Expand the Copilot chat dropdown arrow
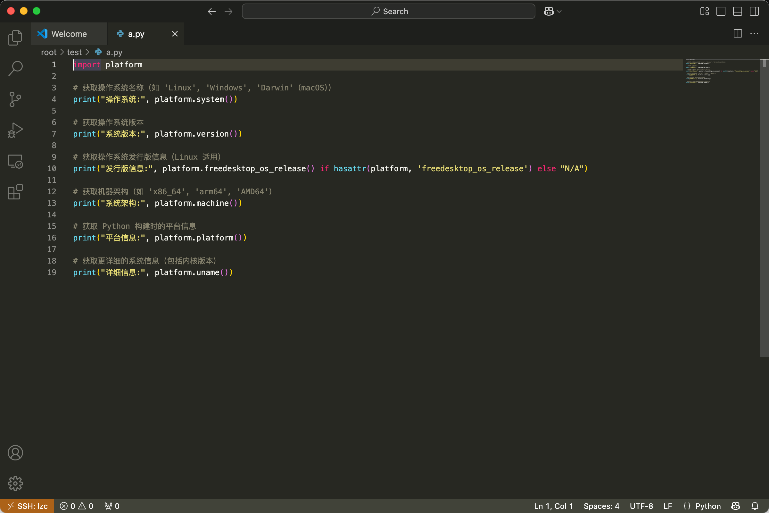The image size is (769, 513). coord(559,12)
